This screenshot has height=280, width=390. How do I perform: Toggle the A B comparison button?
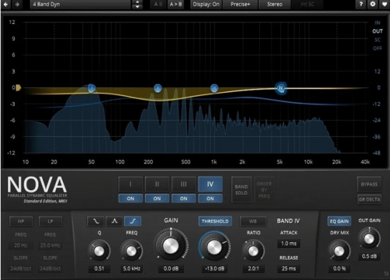[158, 5]
